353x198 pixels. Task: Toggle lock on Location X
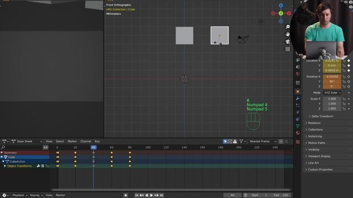pyautogui.click(x=344, y=61)
